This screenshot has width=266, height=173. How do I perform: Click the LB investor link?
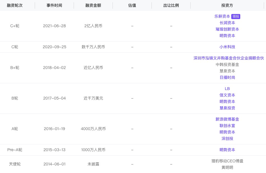[x=227, y=89]
